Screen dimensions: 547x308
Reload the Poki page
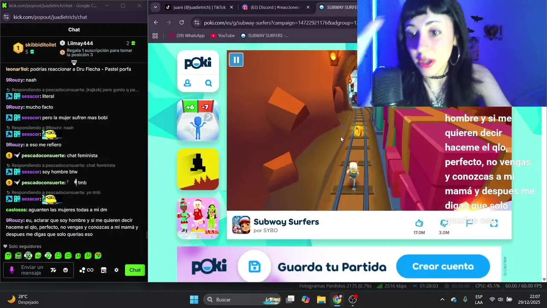pyautogui.click(x=182, y=22)
